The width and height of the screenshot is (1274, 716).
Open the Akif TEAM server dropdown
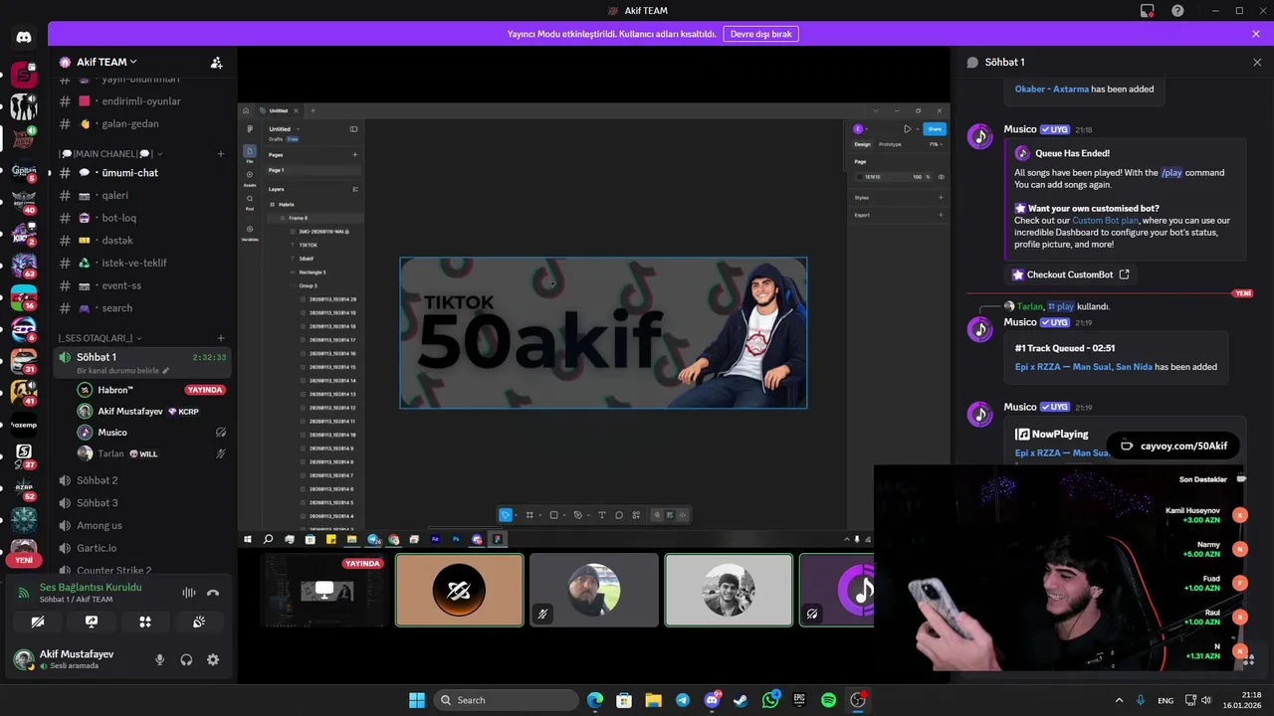click(x=106, y=62)
